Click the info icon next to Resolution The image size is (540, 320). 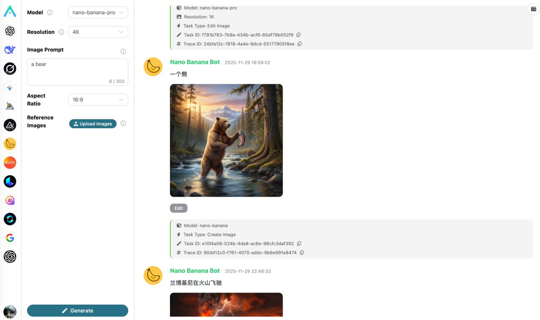point(61,32)
